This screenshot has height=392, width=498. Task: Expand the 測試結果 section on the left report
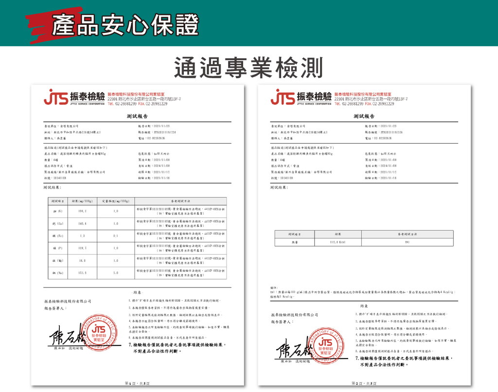(x=53, y=188)
